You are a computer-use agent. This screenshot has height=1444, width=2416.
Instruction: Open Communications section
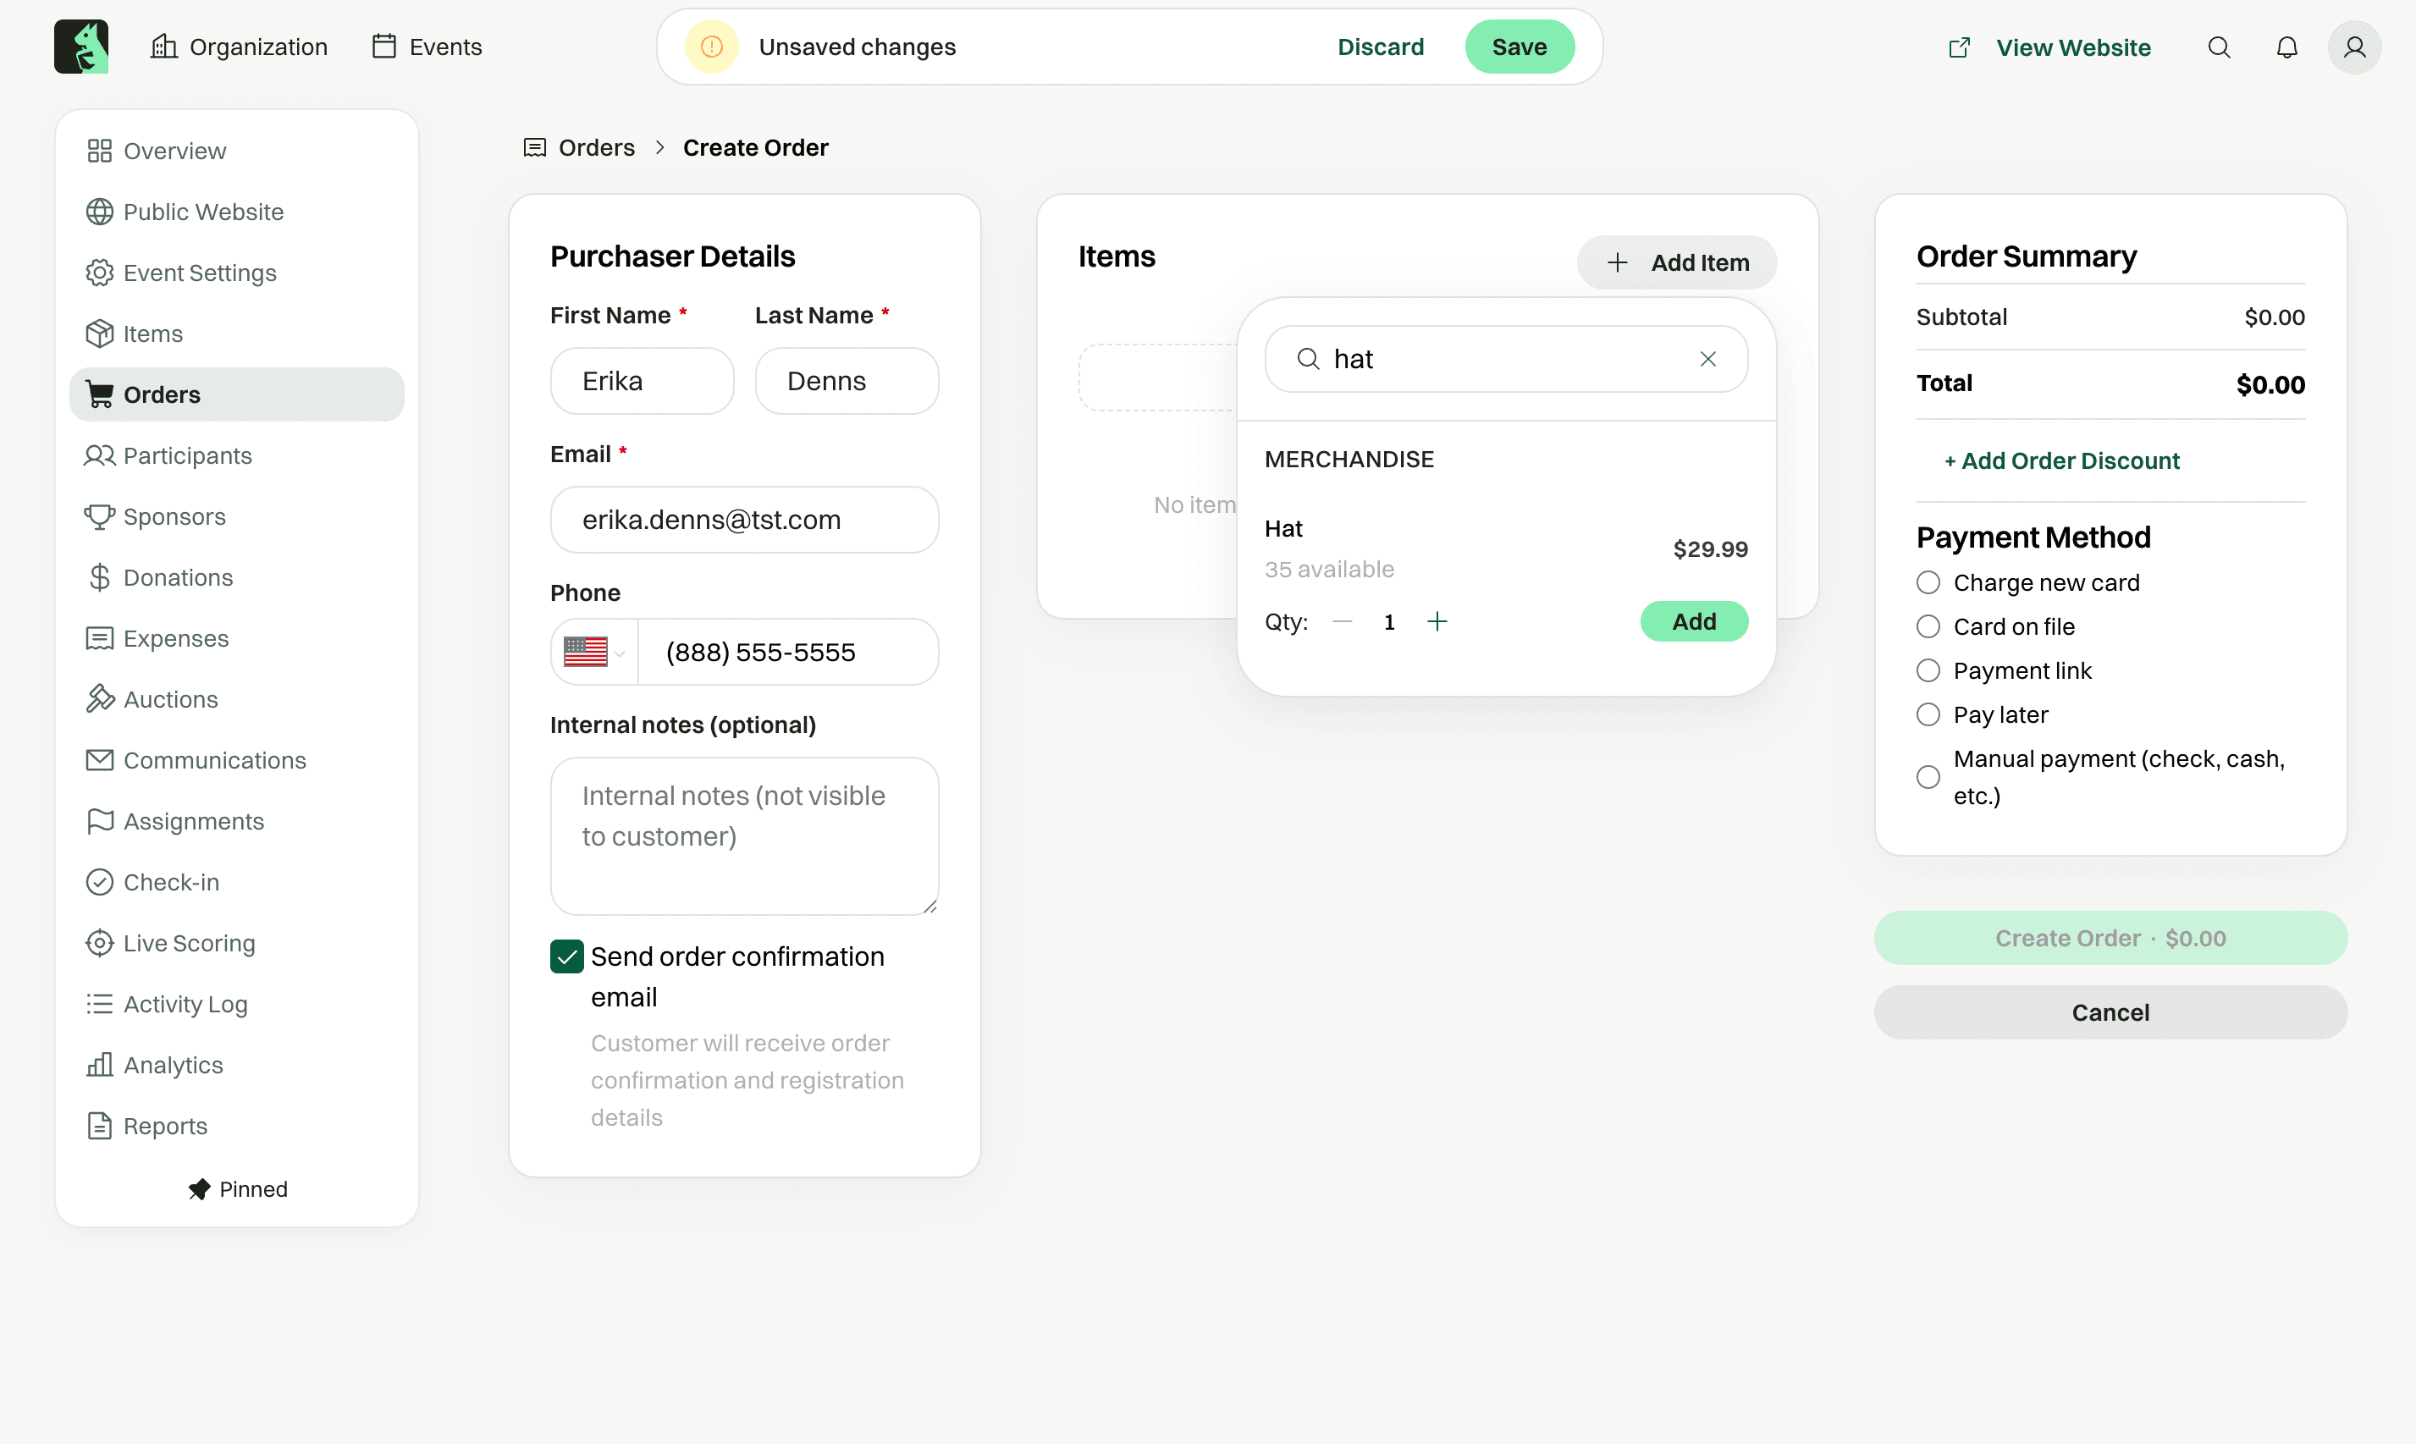(236, 761)
